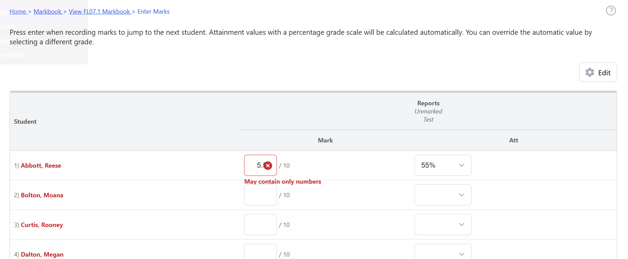Viewport: 628px width, 259px height.
Task: Click the gear icon on Edit button
Action: click(589, 72)
